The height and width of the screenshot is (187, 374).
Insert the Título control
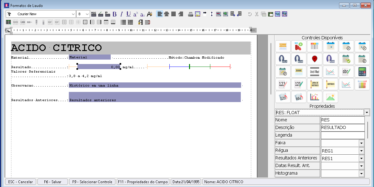click(x=283, y=47)
